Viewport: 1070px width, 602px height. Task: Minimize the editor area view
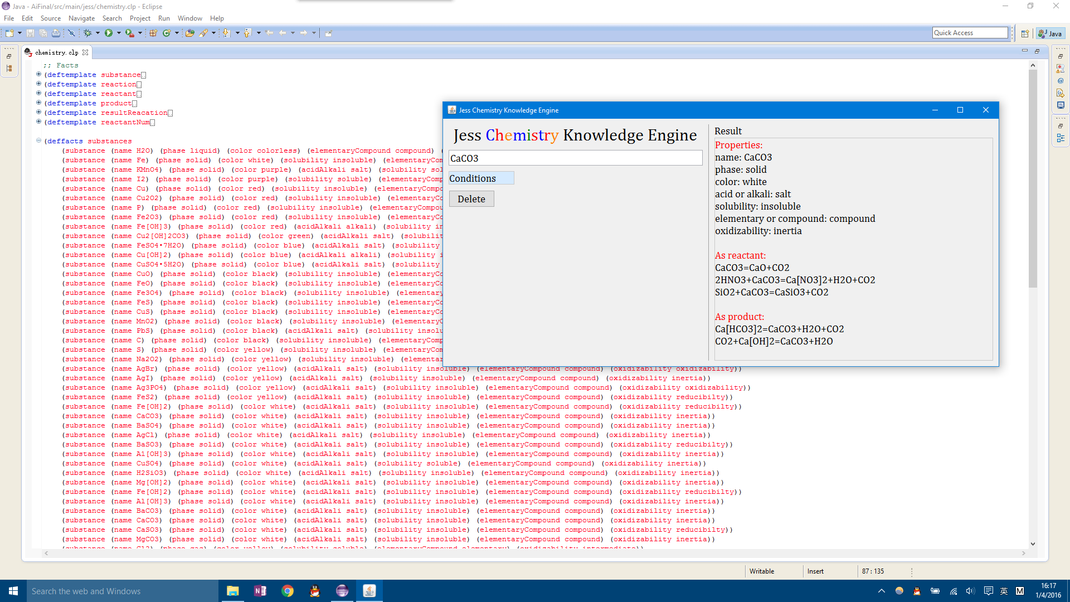tap(1024, 51)
